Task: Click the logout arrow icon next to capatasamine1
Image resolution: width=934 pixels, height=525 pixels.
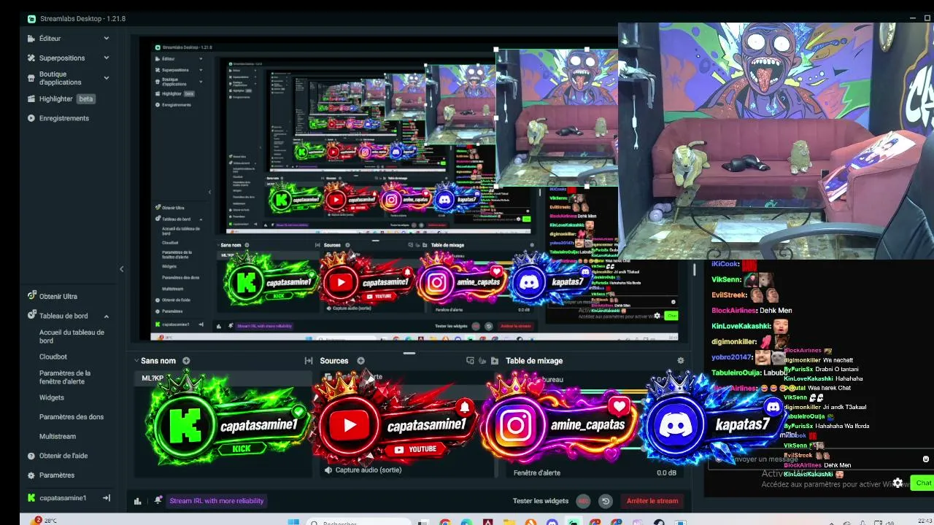Action: pyautogui.click(x=107, y=498)
